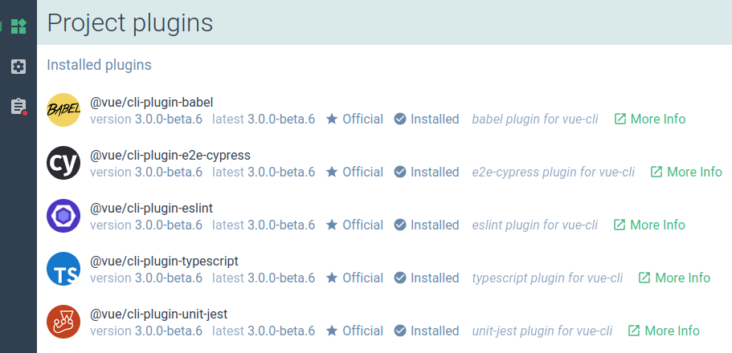Click the Project plugins header title

pyautogui.click(x=130, y=22)
